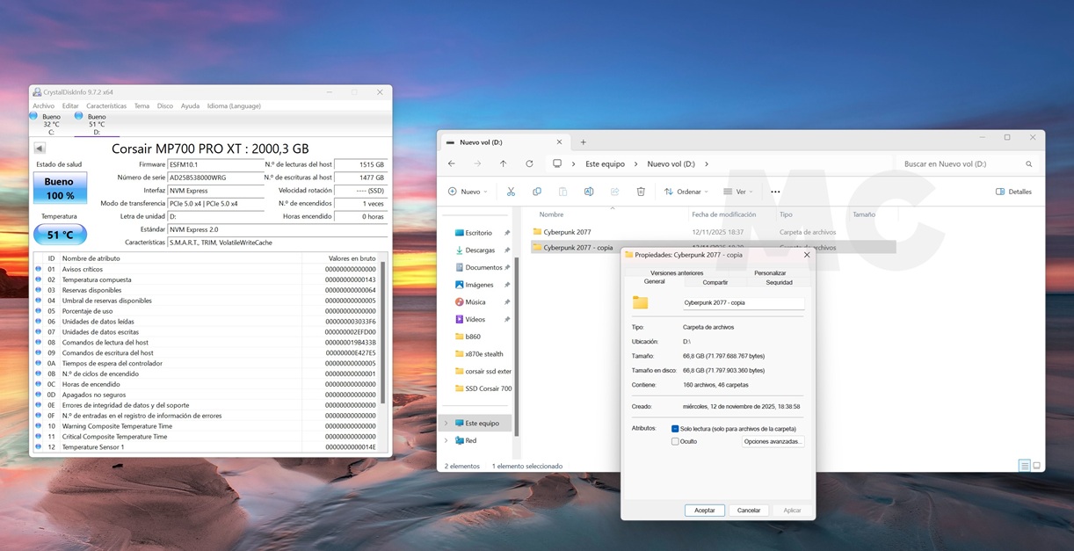Click the previous disk arrow in CrystalDiskInfo

[x=40, y=149]
